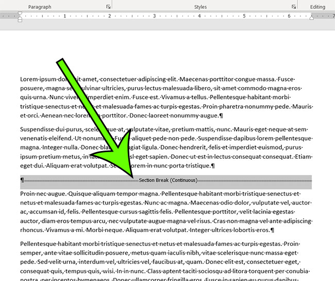
Task: Click the line starting "consequat quis, tempus quis"
Action: point(165,271)
